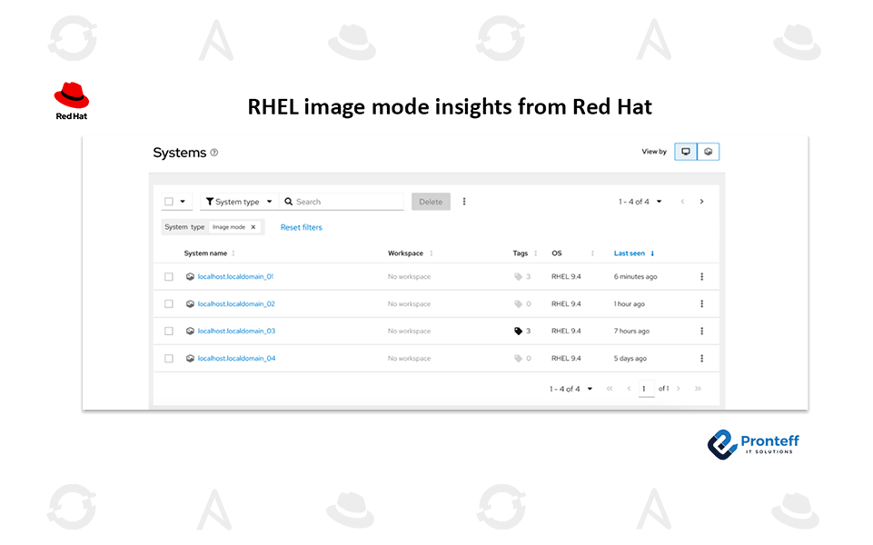Tick the checkbox for localhost.localdomain_01
Screen dimensions: 873x545
point(169,277)
